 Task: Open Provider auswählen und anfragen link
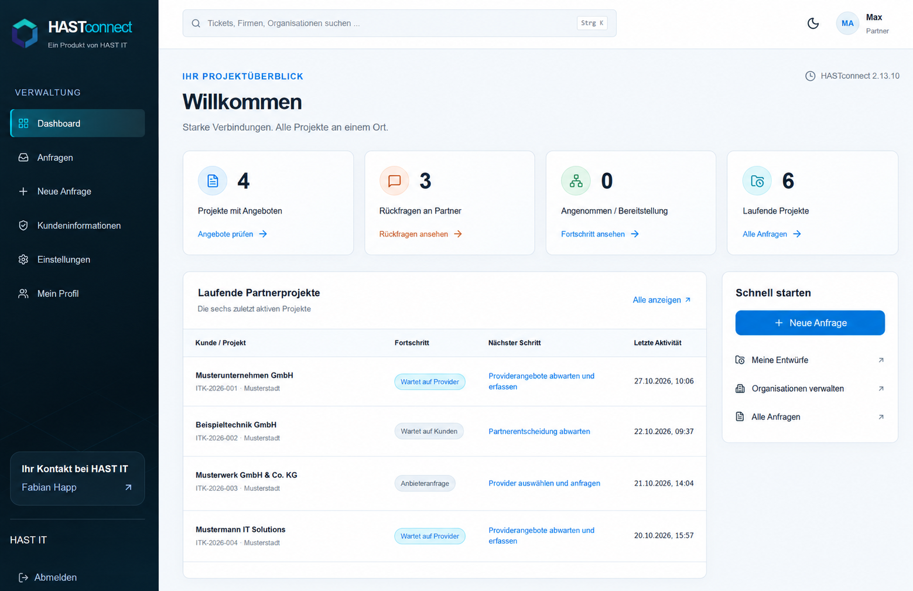click(x=544, y=483)
